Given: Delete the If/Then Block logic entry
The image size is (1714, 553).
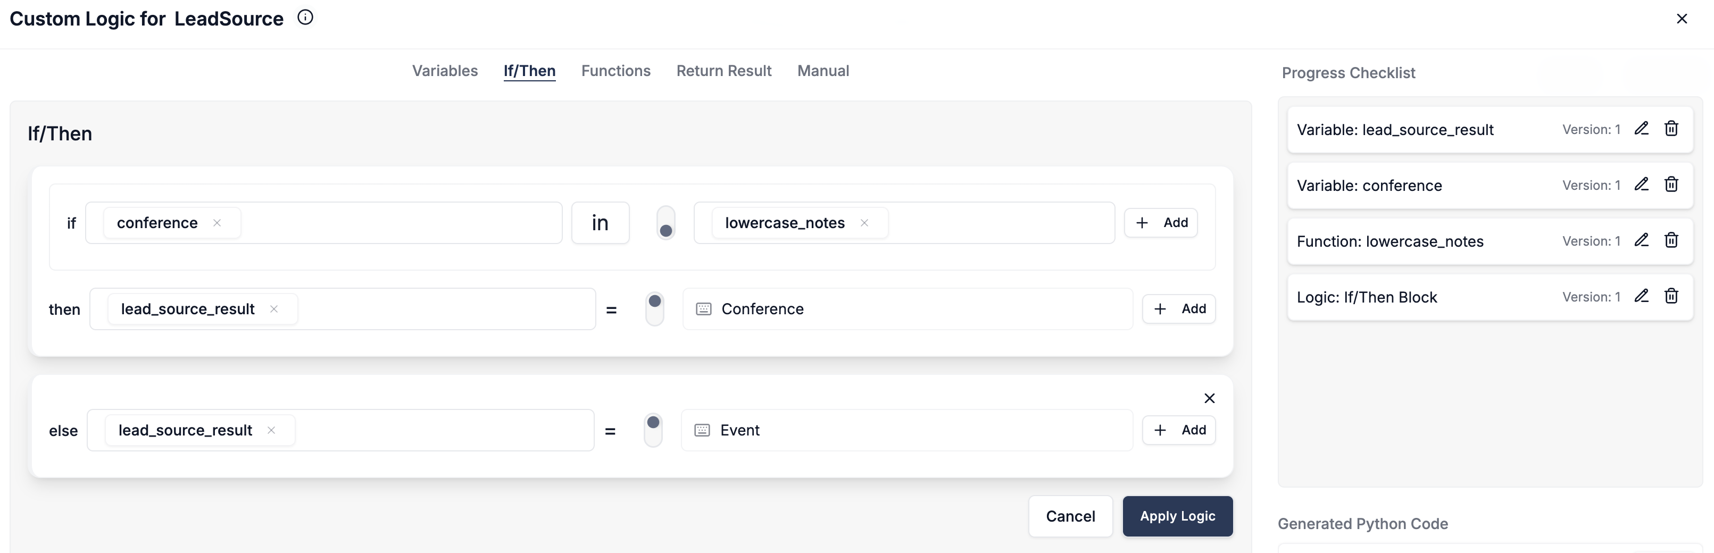Looking at the screenshot, I should pyautogui.click(x=1671, y=296).
